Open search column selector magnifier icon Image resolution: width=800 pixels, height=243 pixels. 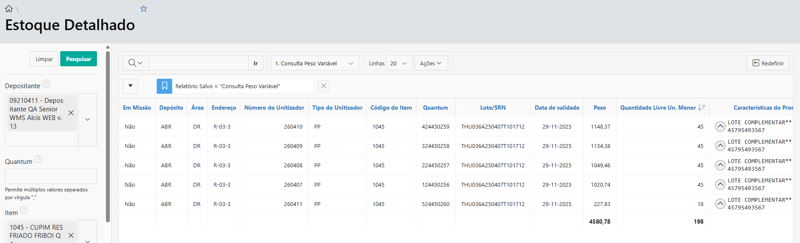135,63
